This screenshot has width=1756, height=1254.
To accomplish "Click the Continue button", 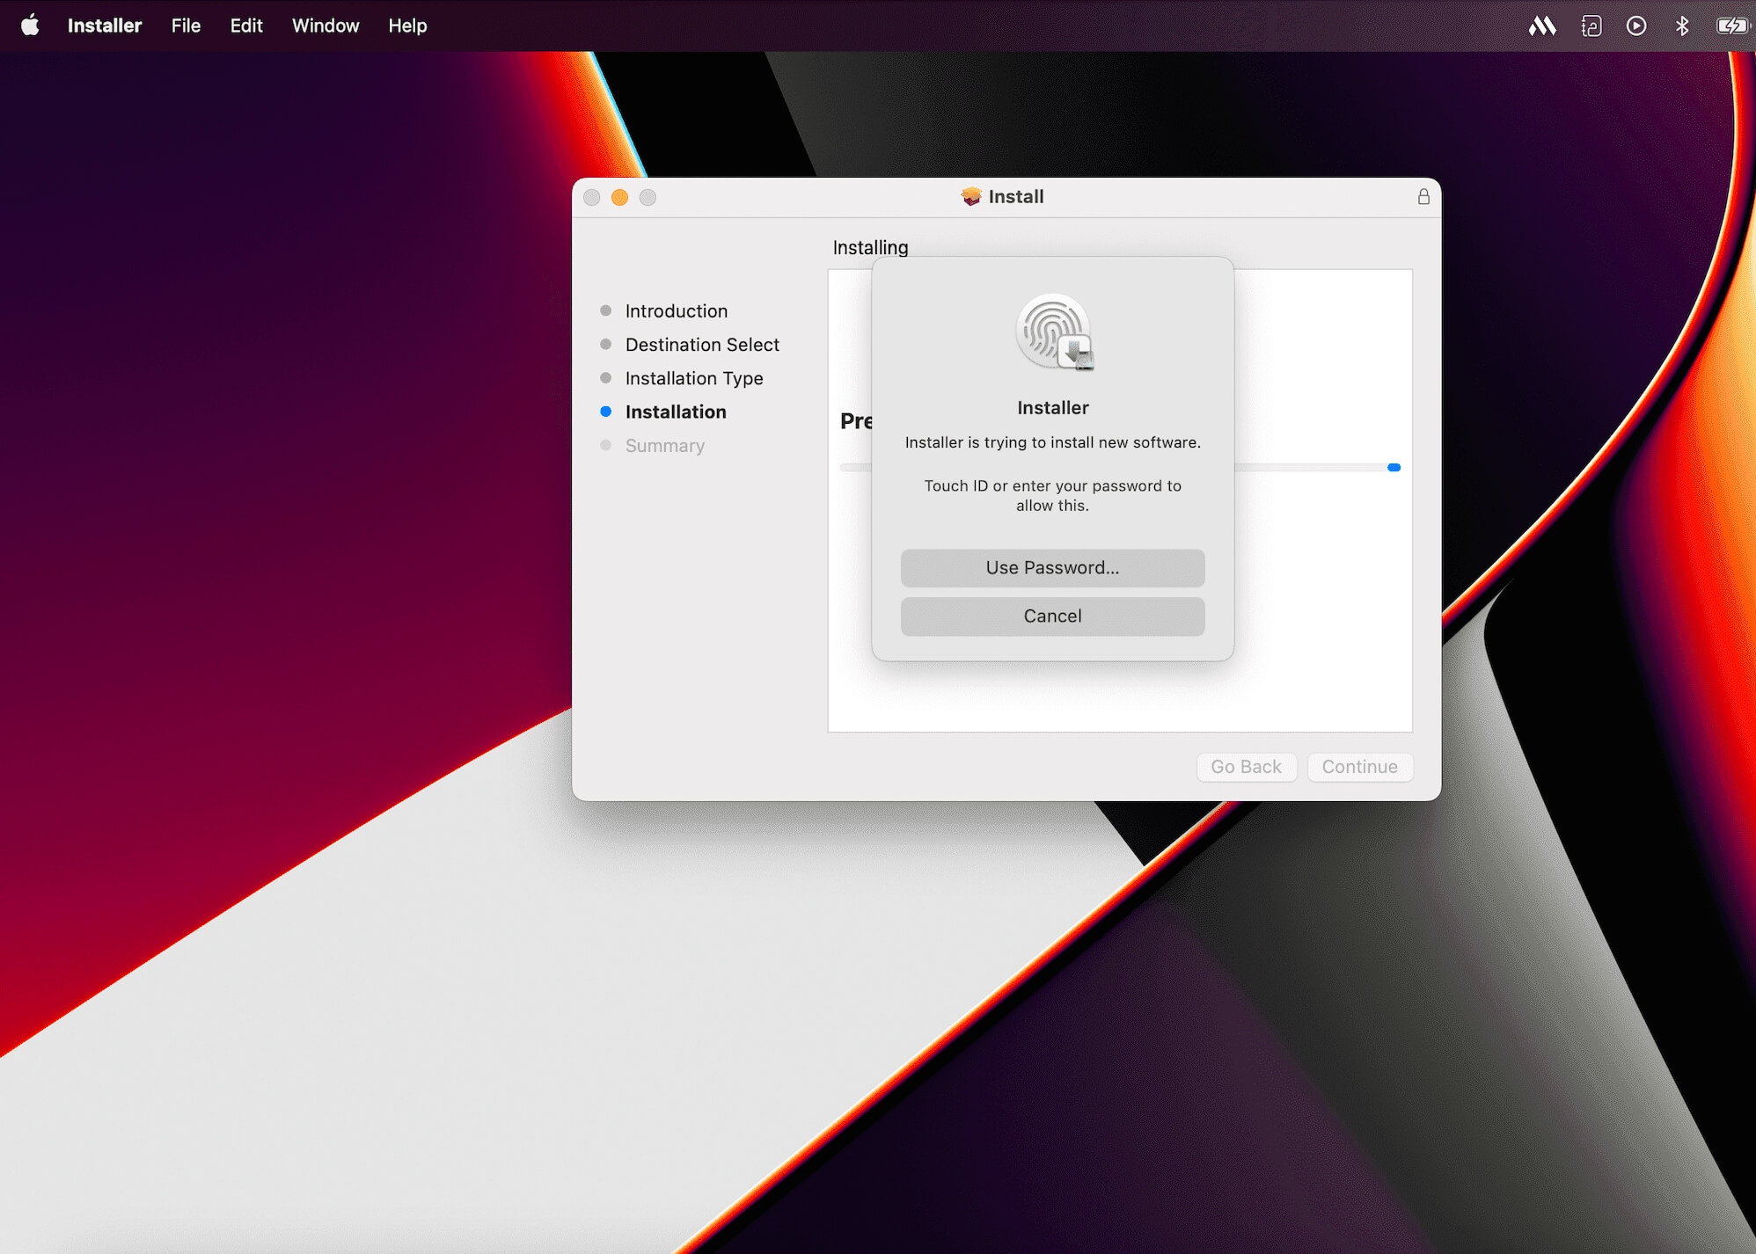I will tap(1359, 767).
